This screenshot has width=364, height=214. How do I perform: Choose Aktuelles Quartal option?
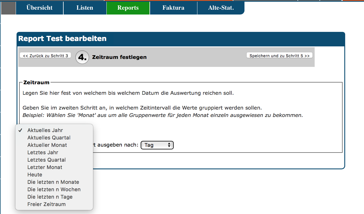tap(49, 138)
